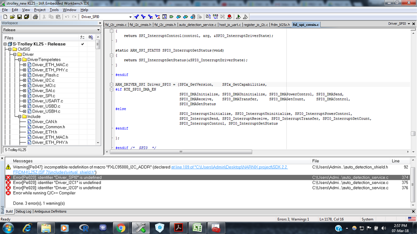
Task: Click the Cut scissors toolbar icon
Action: tap(44, 17)
